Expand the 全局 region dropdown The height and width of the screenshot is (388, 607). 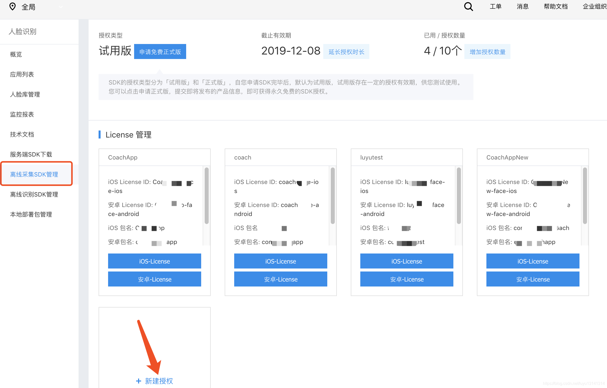(61, 7)
